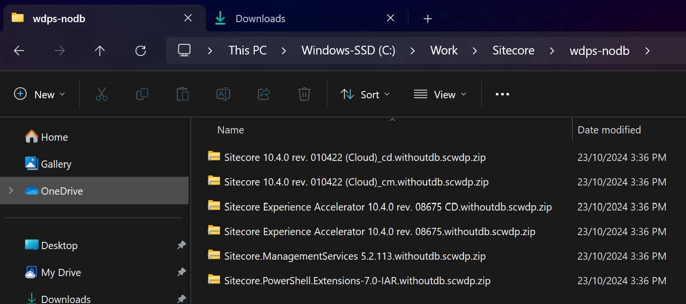Screen dimensions: 686x304
Task: Select Sitecore 10.4.0 rev. 010422 (Cloud)_cd.withoutdb.scwdp.zip
Action: pos(355,157)
